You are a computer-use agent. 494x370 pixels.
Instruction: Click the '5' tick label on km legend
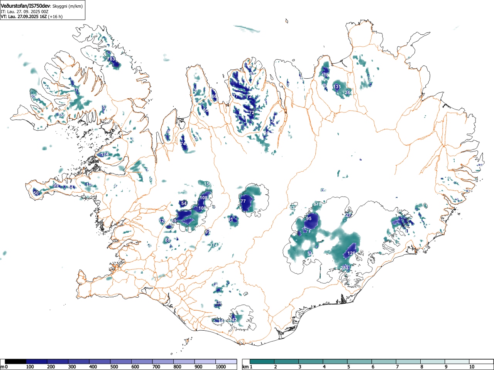point(348,367)
